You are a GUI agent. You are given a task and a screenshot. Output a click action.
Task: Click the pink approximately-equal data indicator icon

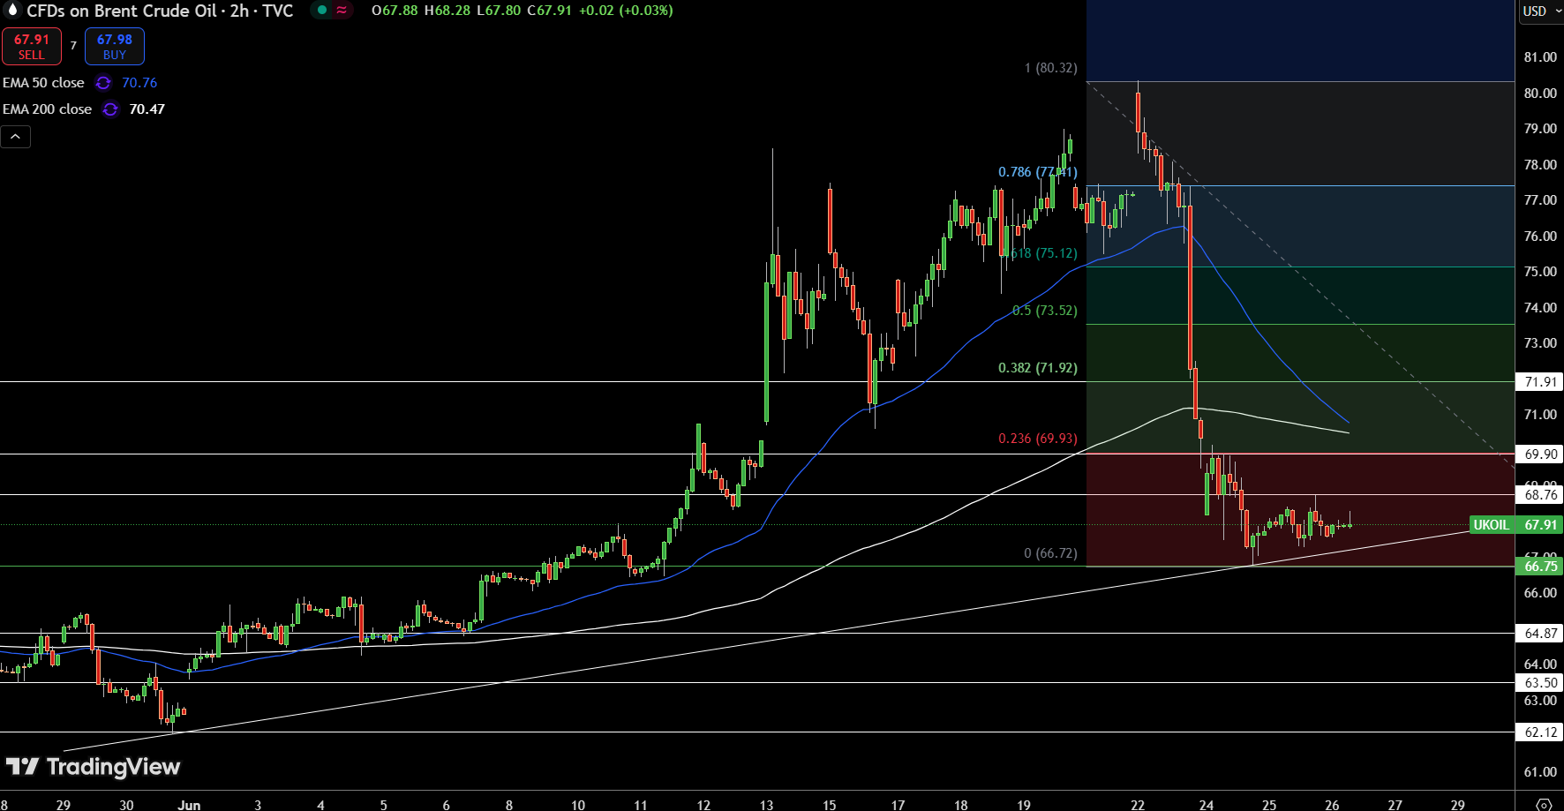click(x=342, y=11)
